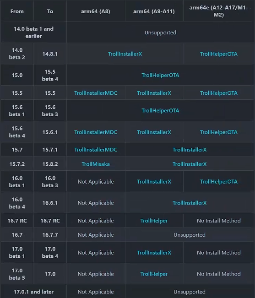Click TrollInstallerX link in 15.6.1 row
The width and height of the screenshot is (255, 298).
[x=154, y=132]
